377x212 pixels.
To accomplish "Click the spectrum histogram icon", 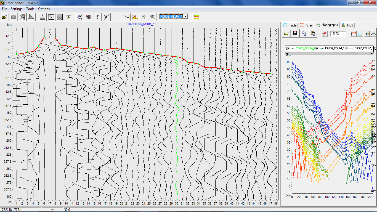I will click(135, 17).
